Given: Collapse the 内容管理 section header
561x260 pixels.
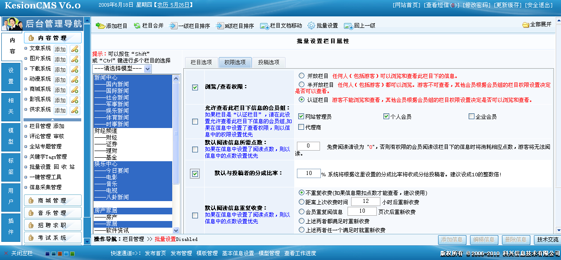Looking at the screenshot, I should (x=52, y=38).
